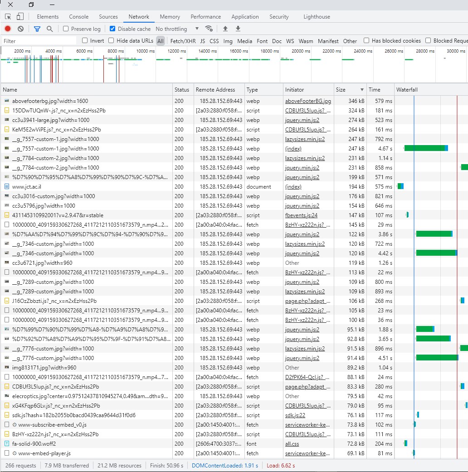This screenshot has width=468, height=472.
Task: Open the Console tab
Action: tap(78, 17)
